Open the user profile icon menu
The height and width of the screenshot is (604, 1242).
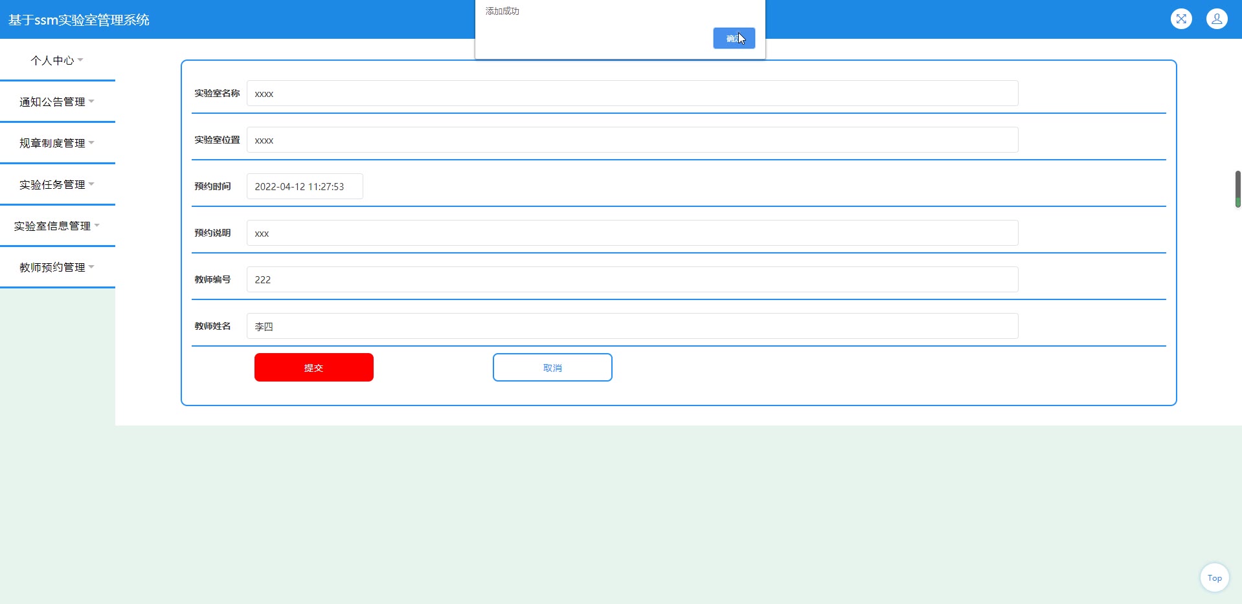pyautogui.click(x=1217, y=19)
